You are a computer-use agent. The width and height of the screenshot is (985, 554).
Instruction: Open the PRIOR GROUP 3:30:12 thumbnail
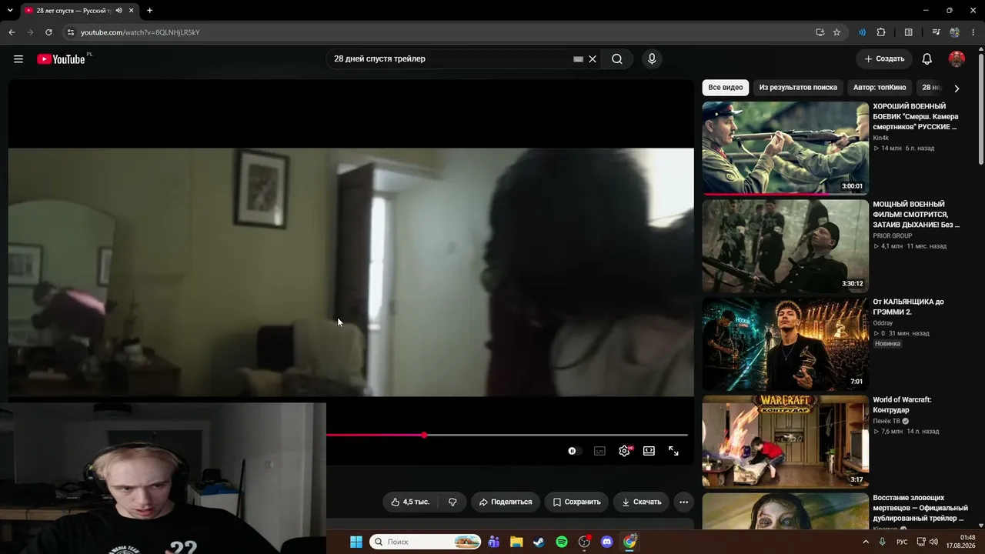[x=785, y=246]
